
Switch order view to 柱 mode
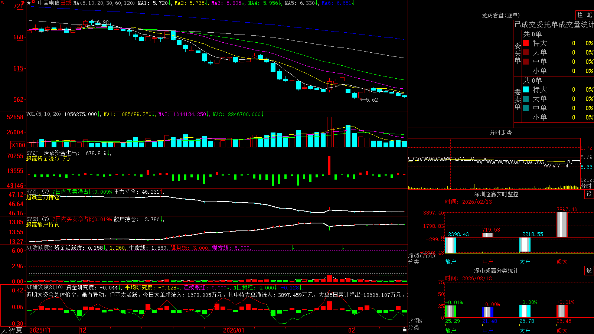580,15
